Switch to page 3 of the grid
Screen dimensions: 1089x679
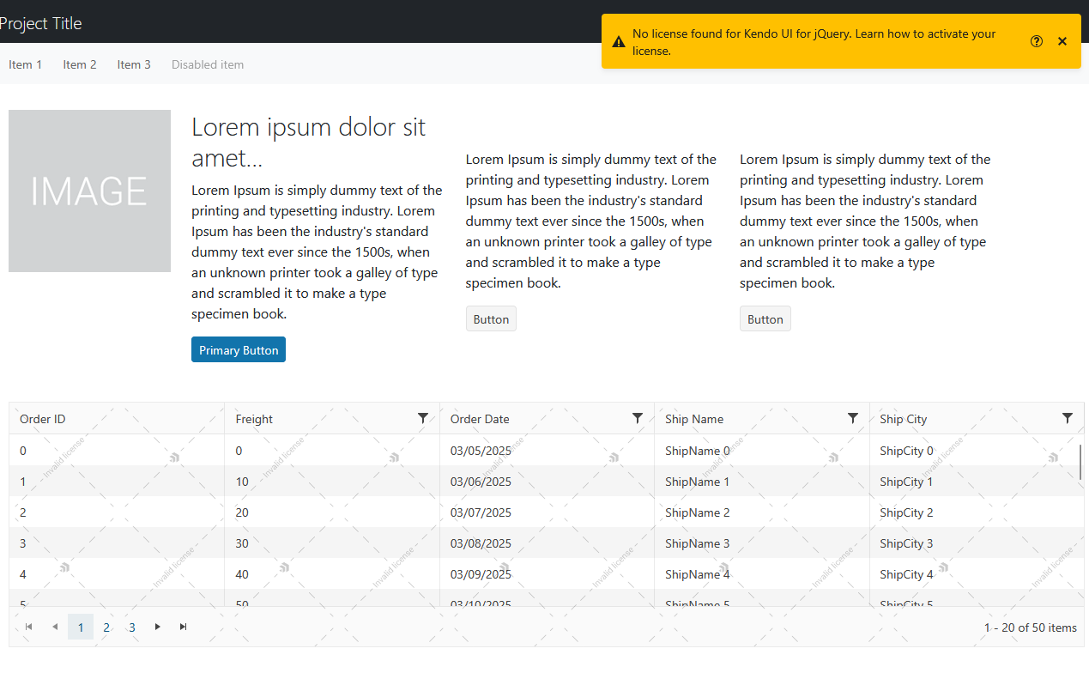point(132,627)
